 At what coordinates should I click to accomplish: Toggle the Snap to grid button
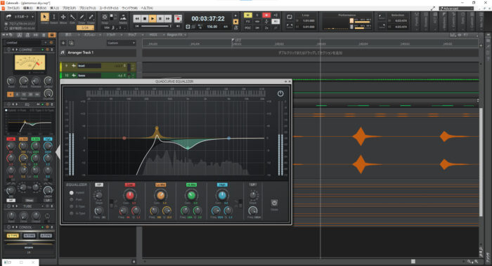point(105,17)
